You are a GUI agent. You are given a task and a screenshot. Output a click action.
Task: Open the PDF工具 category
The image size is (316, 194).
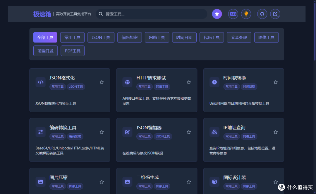pos(73,51)
